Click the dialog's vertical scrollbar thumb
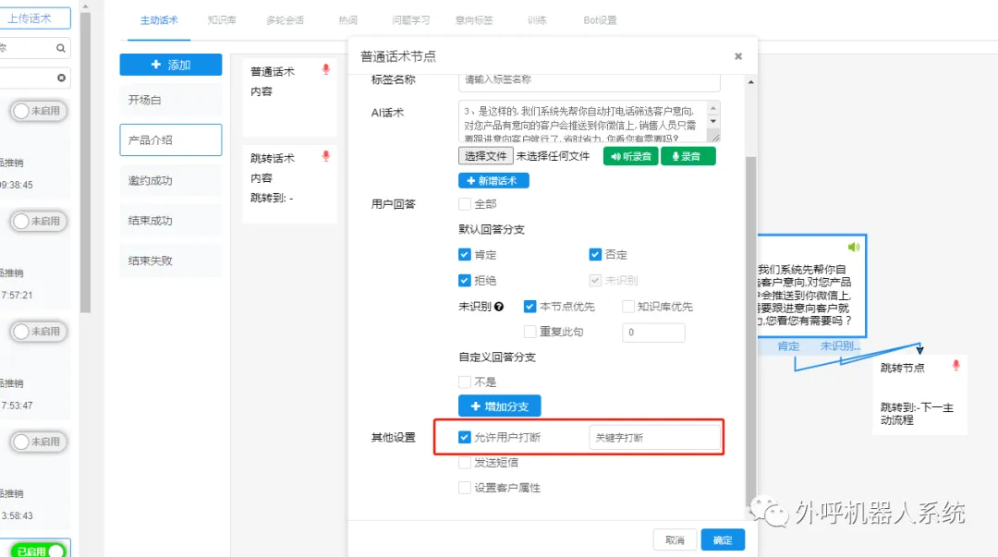This screenshot has width=998, height=557. pyautogui.click(x=751, y=331)
